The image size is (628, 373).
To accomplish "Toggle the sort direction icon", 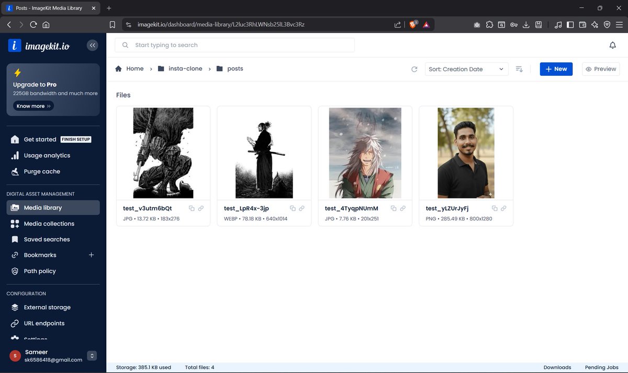I will 519,69.
